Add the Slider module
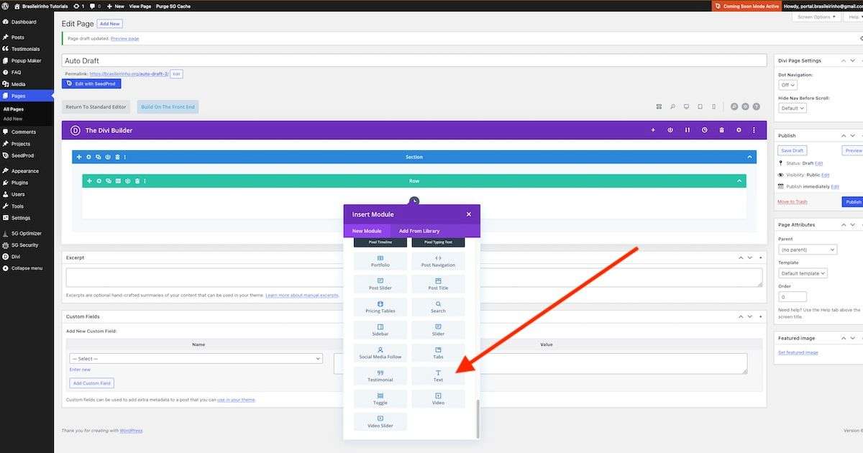The height and width of the screenshot is (453, 863). [438, 329]
